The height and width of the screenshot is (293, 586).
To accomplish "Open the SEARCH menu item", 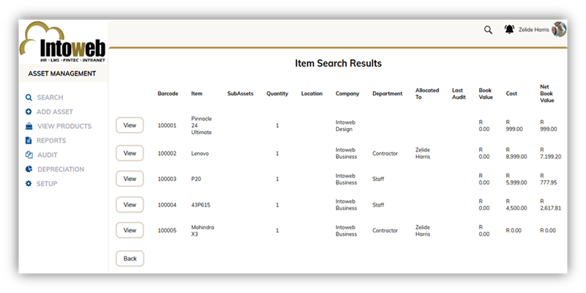I will point(50,97).
